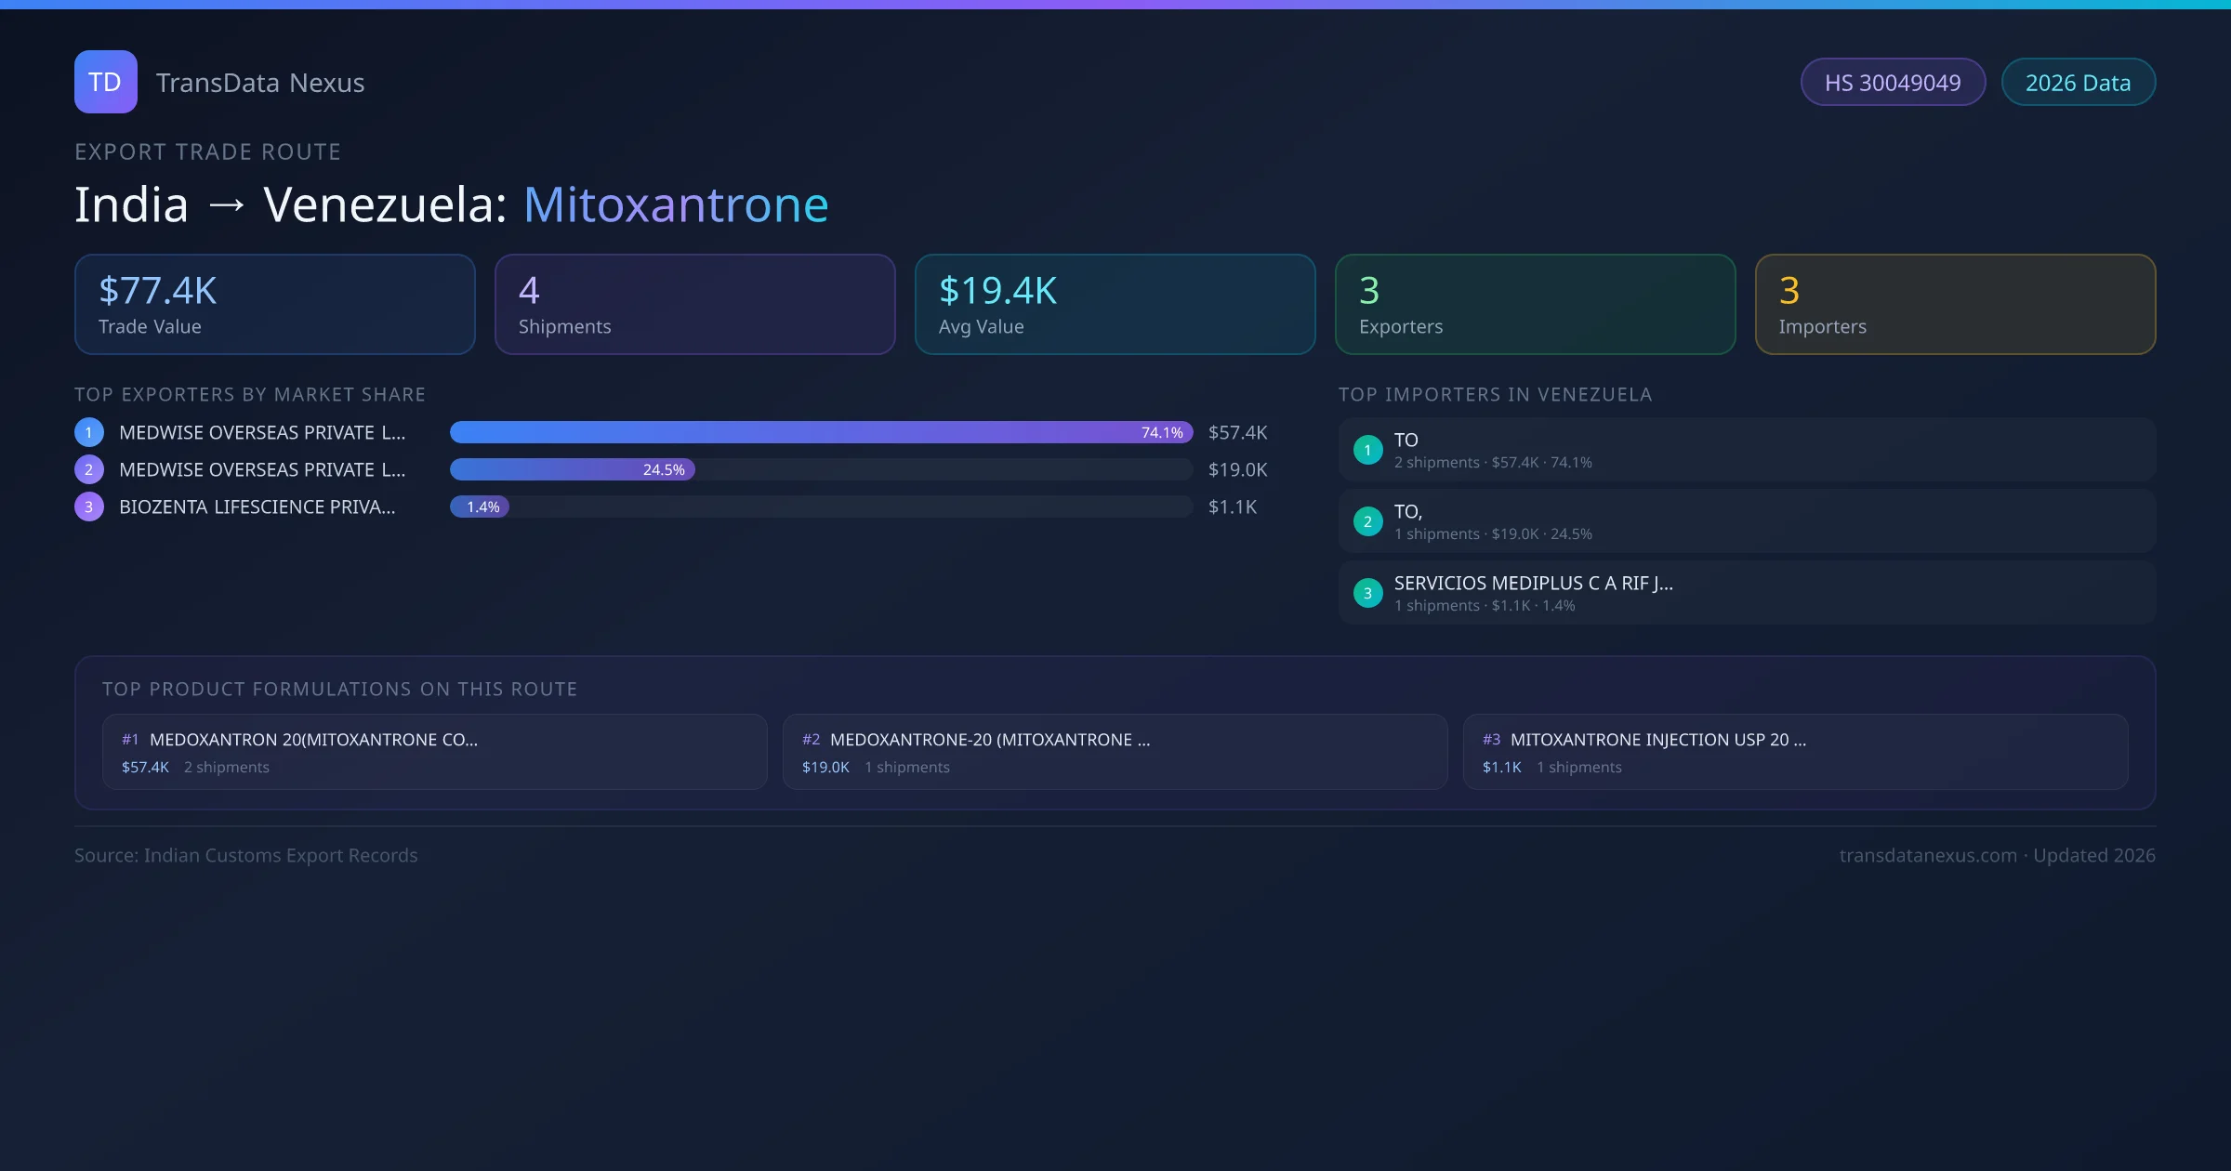Switch to TOP IMPORTERS IN VENEZUELA section
2231x1171 pixels.
[x=1495, y=394]
